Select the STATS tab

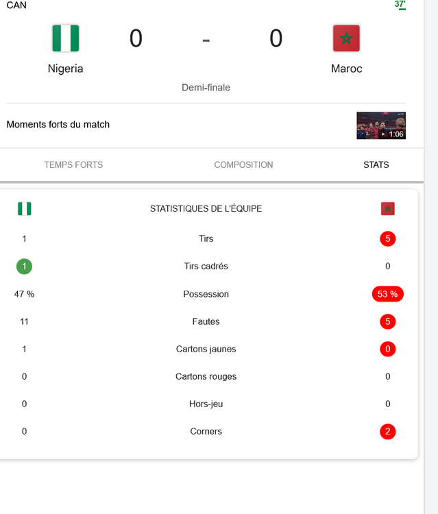click(376, 165)
